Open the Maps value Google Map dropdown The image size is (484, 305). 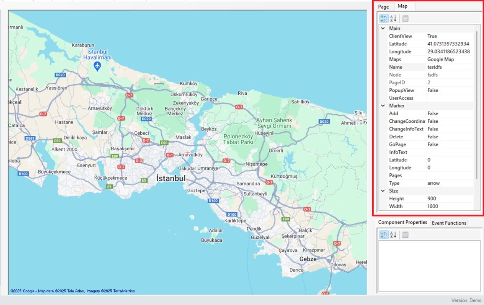(x=450, y=59)
